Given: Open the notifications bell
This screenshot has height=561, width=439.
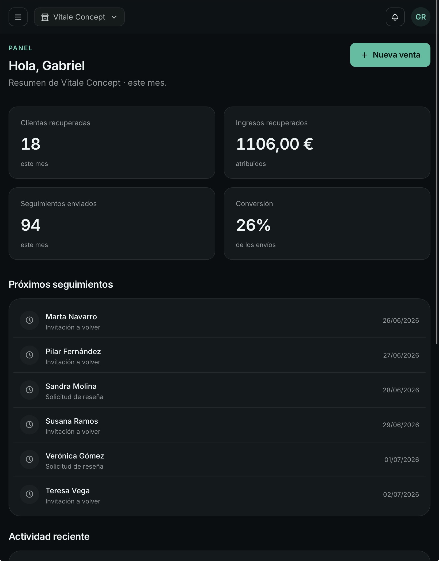Looking at the screenshot, I should (395, 17).
